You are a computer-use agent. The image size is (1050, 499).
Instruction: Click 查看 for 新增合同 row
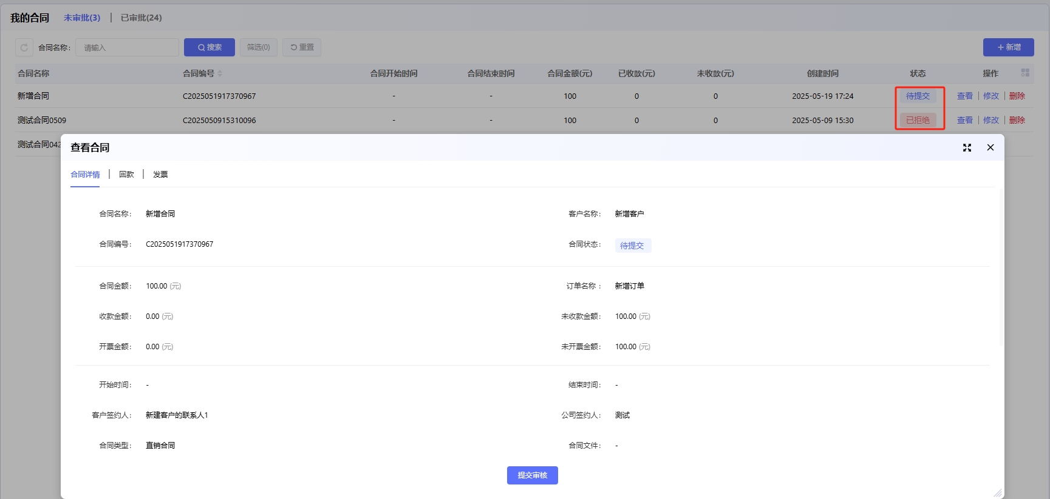click(964, 96)
